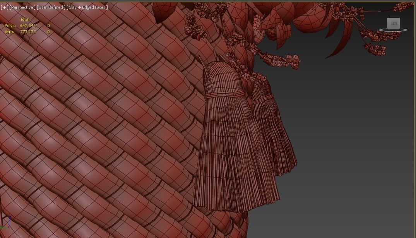Viewport: 416px width, 238px height.
Task: Open the [+] viewport general menu
Action: [4, 7]
